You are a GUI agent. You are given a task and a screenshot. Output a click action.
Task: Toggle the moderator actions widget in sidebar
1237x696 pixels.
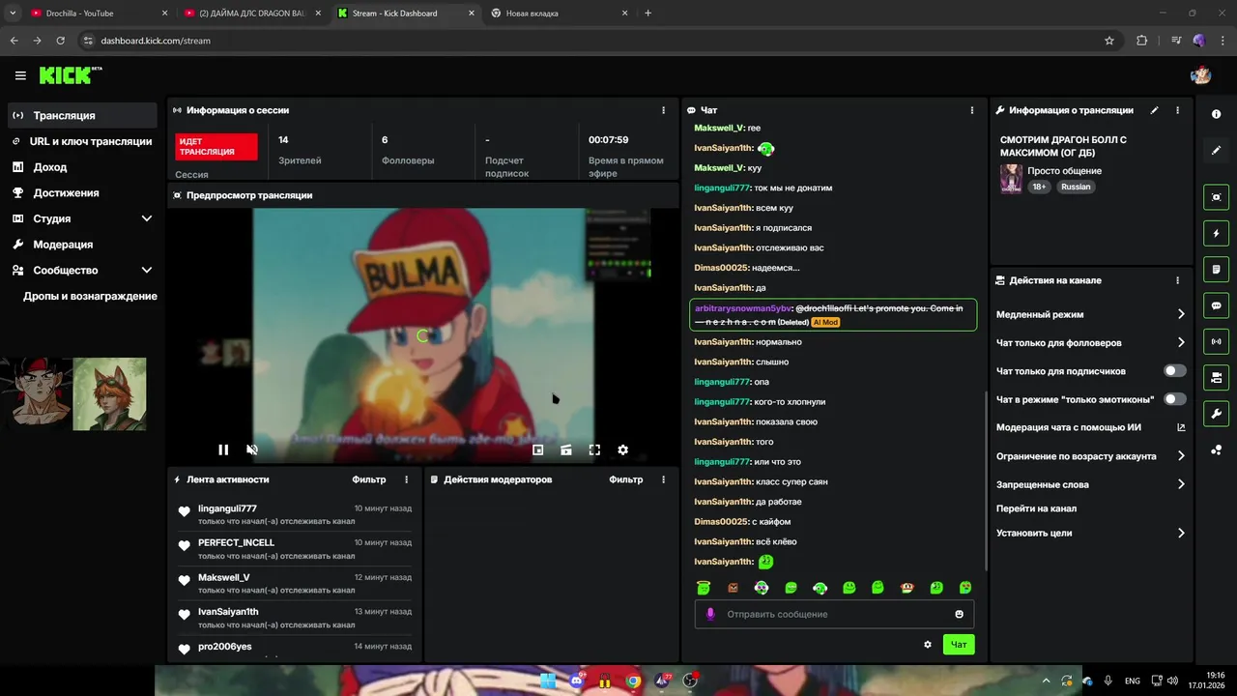1216,377
